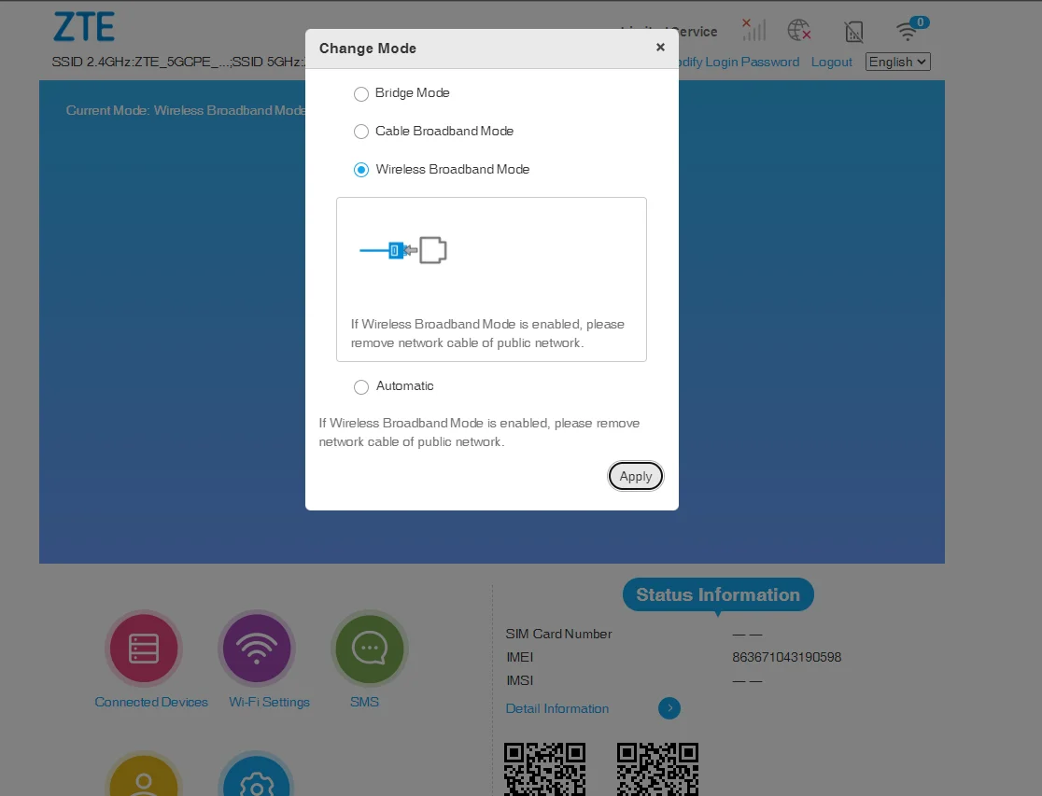Image resolution: width=1042 pixels, height=796 pixels.
Task: Check the signal strength icon
Action: [x=754, y=30]
